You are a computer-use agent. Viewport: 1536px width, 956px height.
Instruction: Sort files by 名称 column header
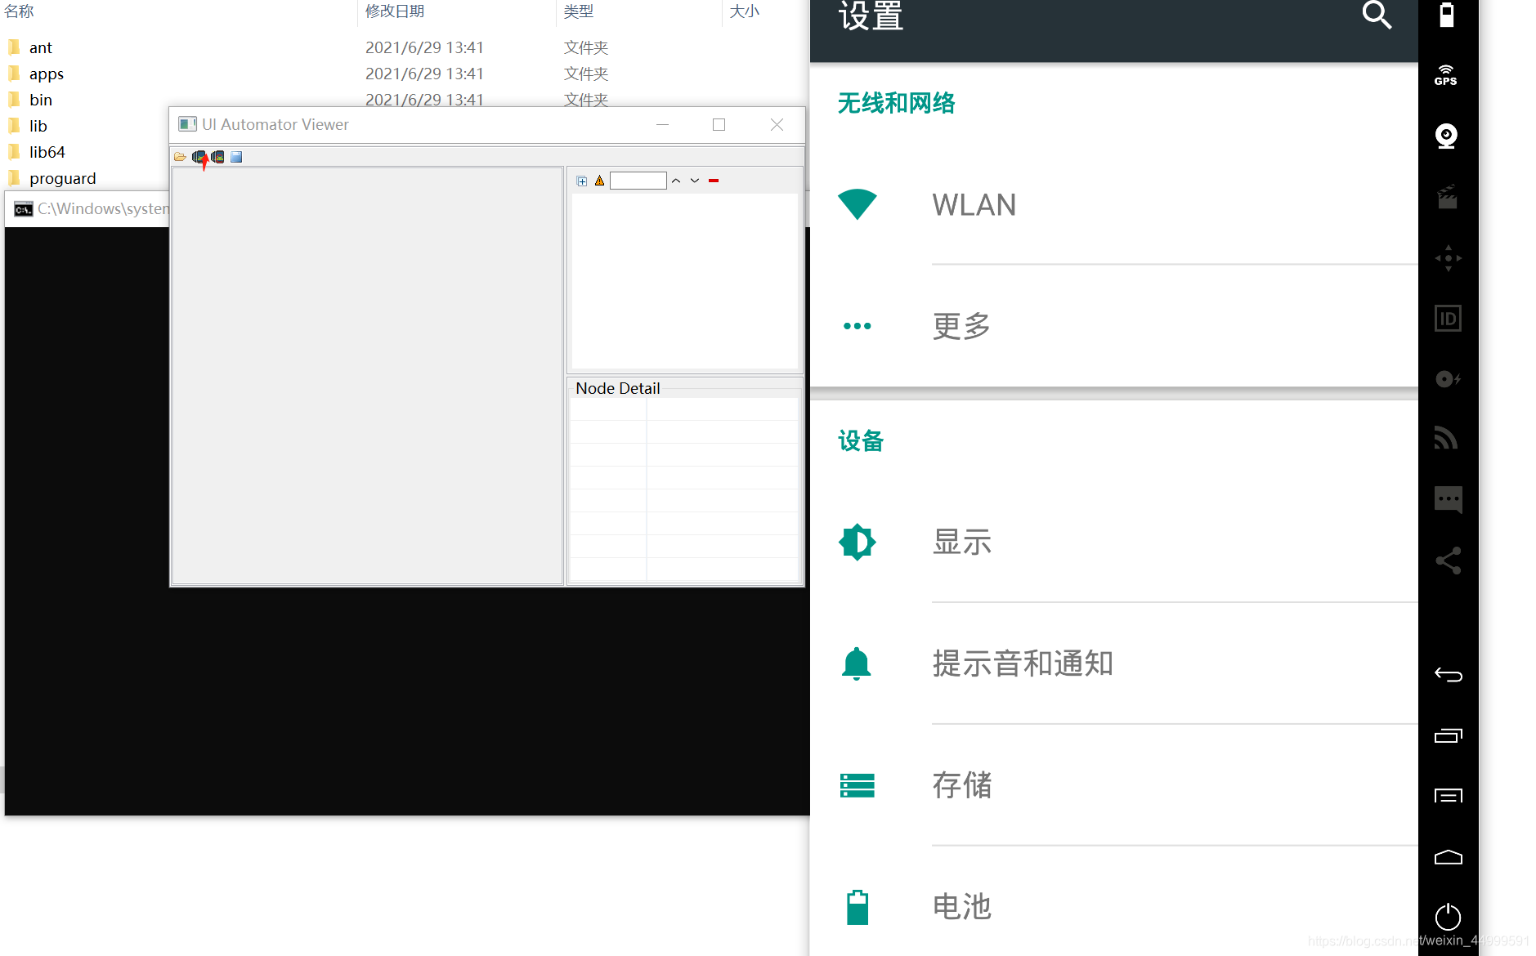tap(19, 11)
